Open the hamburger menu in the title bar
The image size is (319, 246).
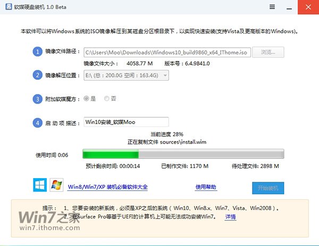point(272,7)
